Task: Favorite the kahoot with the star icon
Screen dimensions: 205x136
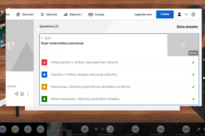Action: point(22,94)
